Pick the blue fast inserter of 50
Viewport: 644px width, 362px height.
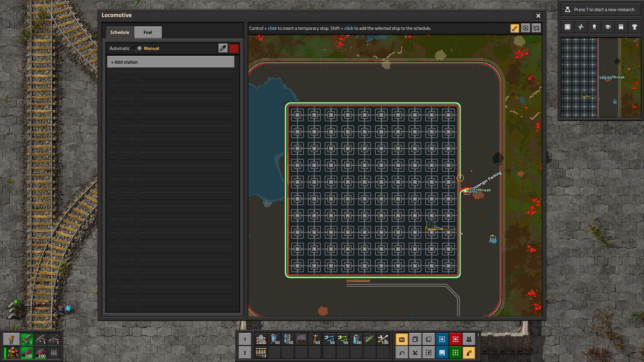(329, 339)
